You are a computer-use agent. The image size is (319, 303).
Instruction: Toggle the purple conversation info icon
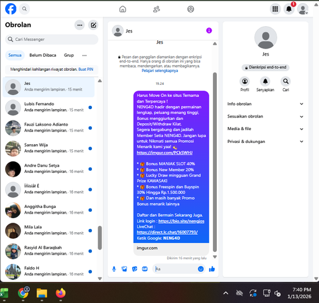coord(209,31)
